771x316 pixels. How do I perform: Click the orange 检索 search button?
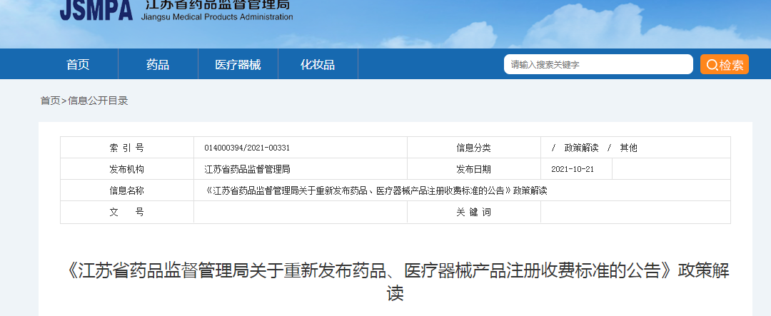click(x=725, y=64)
